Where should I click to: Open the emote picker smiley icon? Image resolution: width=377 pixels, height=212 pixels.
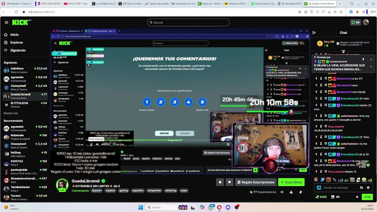click(368, 188)
